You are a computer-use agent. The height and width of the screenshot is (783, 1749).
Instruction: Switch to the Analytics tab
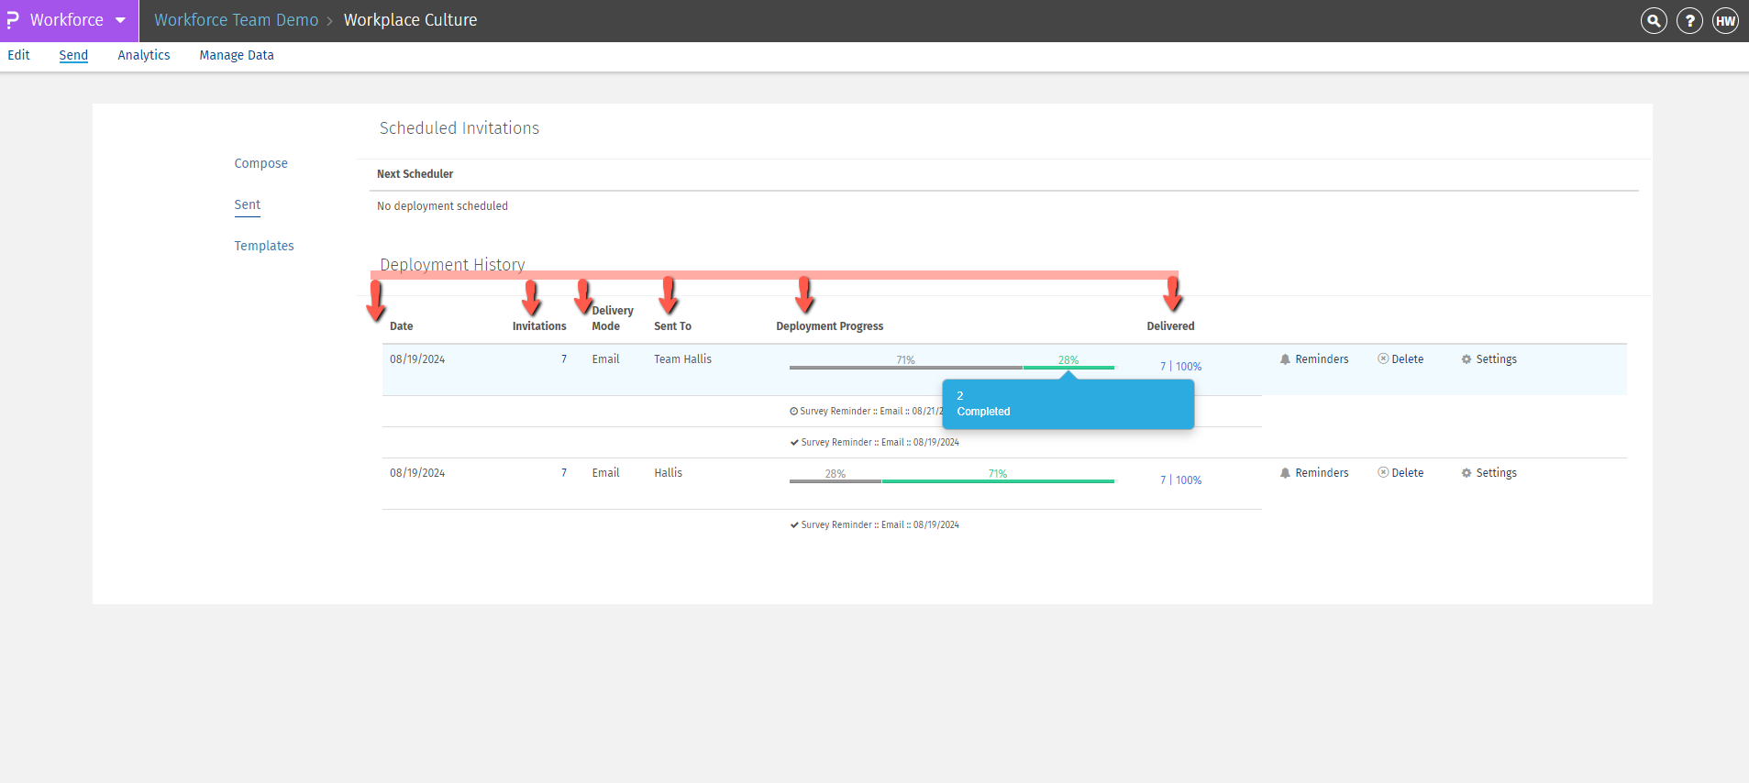click(x=144, y=55)
